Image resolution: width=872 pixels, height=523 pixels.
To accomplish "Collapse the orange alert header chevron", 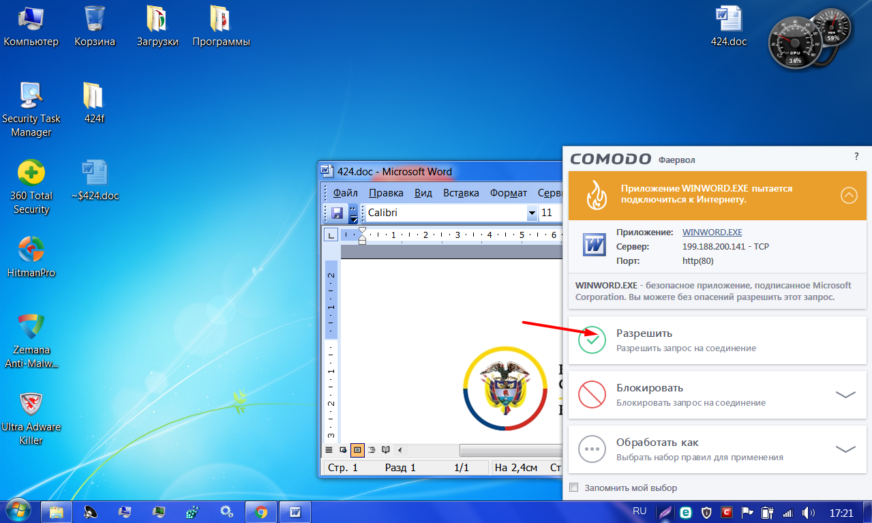I will 849,196.
